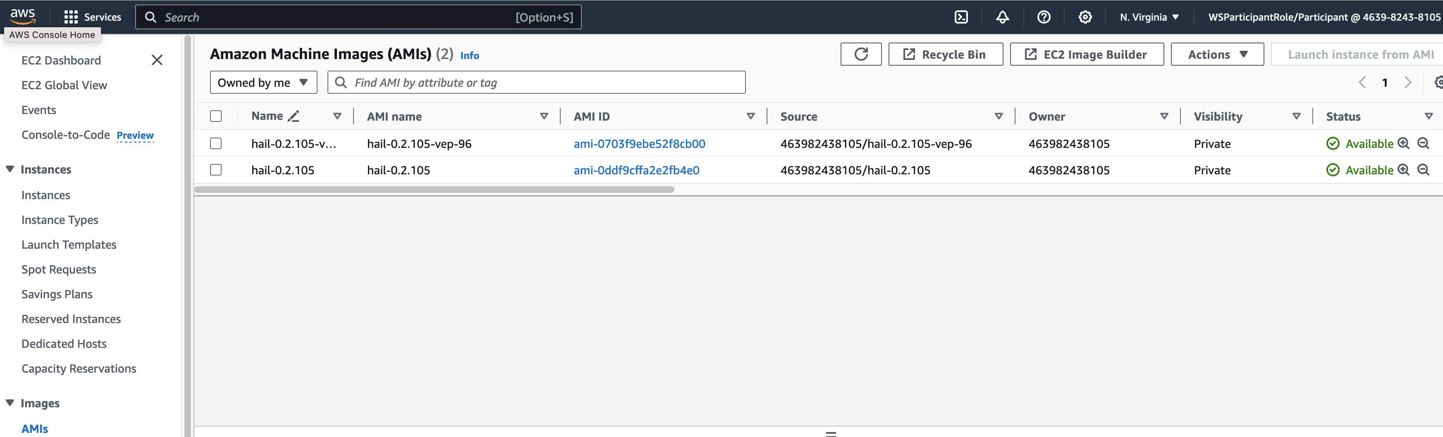Sort by the Visibility column
The image size is (1443, 437).
pos(1296,116)
